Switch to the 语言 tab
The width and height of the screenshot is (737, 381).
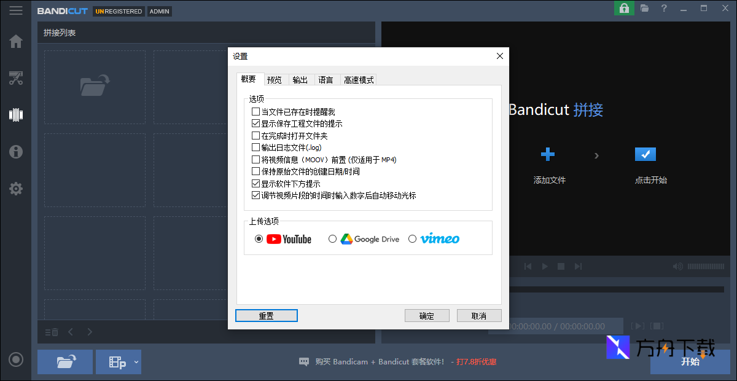326,79
